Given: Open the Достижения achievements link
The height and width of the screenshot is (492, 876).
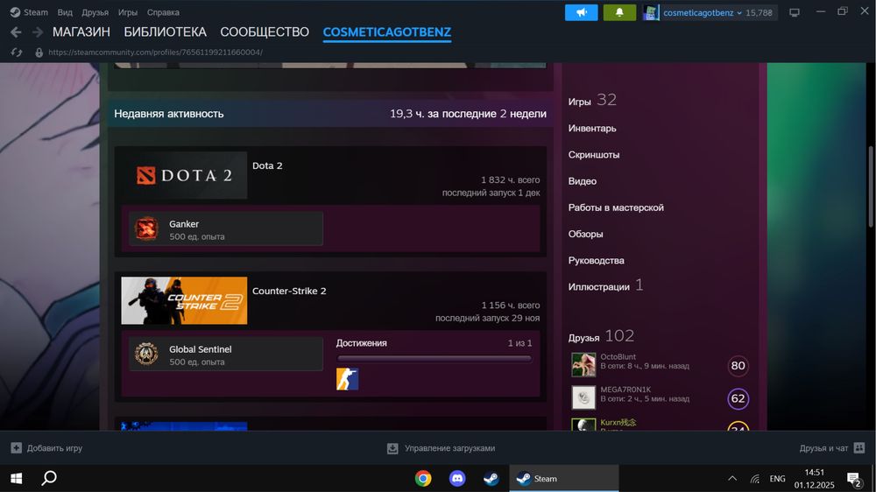Looking at the screenshot, I should point(362,343).
